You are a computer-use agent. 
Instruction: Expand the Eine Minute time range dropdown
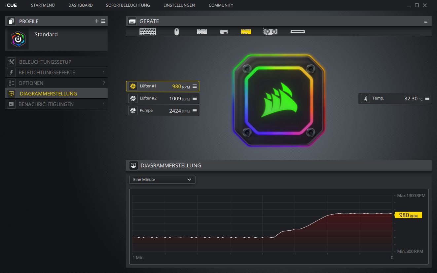[x=162, y=180]
